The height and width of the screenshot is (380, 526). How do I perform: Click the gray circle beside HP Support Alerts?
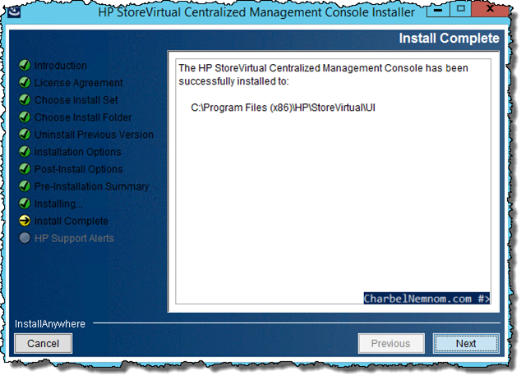25,238
